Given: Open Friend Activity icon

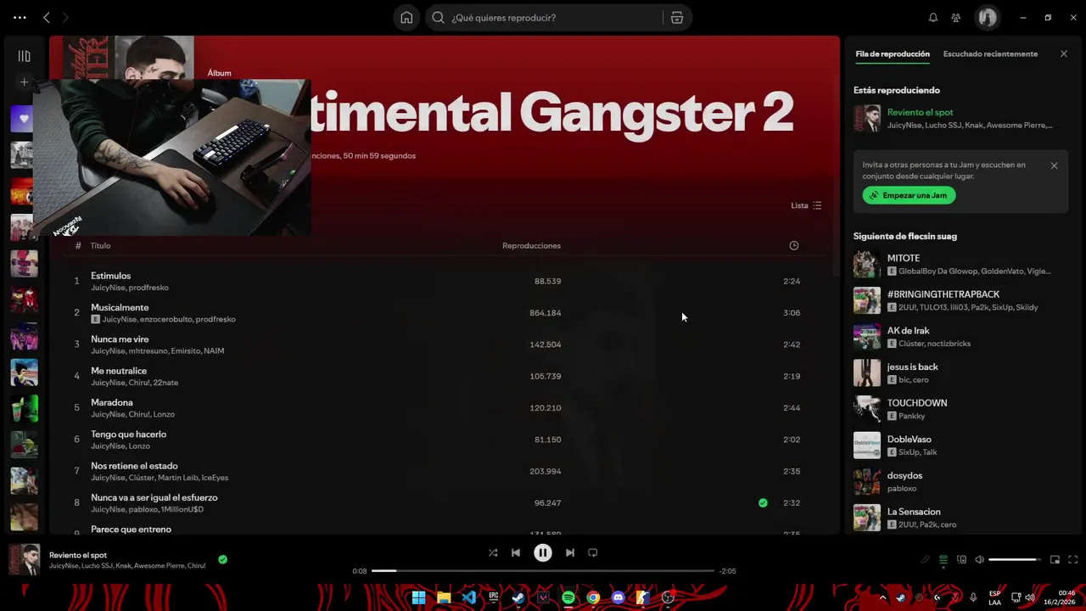Looking at the screenshot, I should 956,18.
